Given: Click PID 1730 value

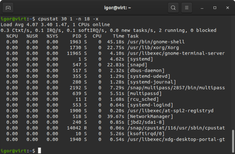Looking at the screenshot, I should (75, 48).
